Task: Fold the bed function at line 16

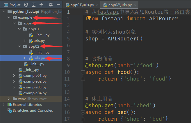Action: [x=83, y=112]
